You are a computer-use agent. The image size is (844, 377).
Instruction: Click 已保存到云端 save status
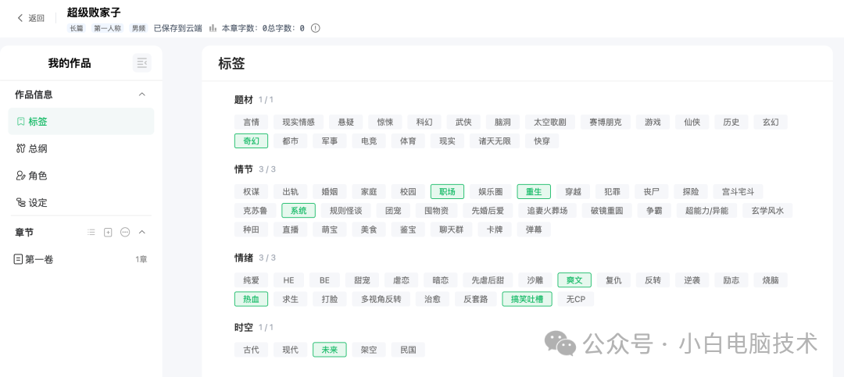point(178,29)
